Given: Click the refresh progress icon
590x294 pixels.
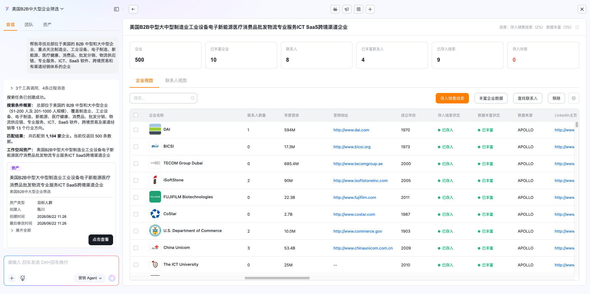Looking at the screenshot, I should (577, 27).
